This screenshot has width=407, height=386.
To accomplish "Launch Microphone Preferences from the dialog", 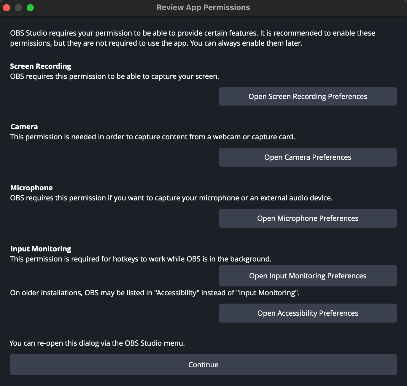I will (x=308, y=218).
